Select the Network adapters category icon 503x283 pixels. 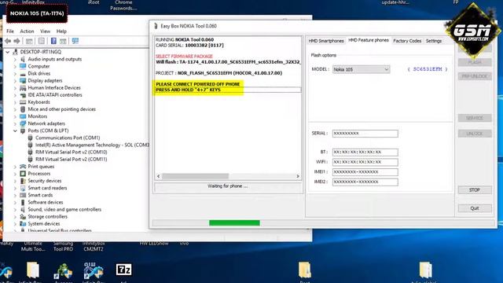[23, 123]
